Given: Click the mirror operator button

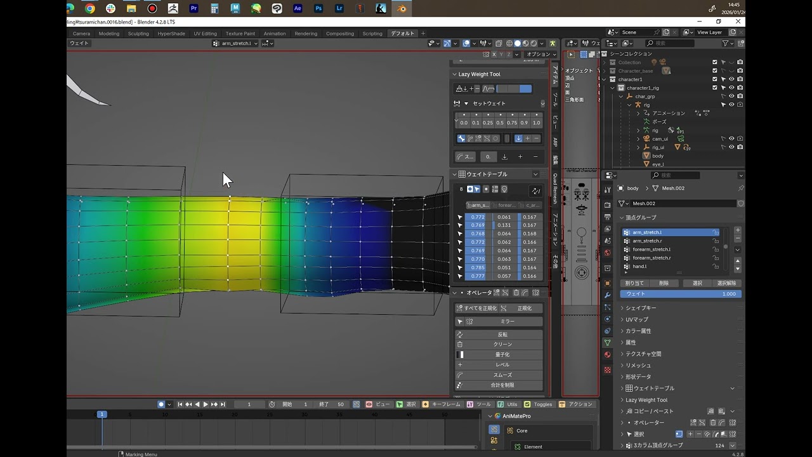Looking at the screenshot, I should pyautogui.click(x=499, y=321).
